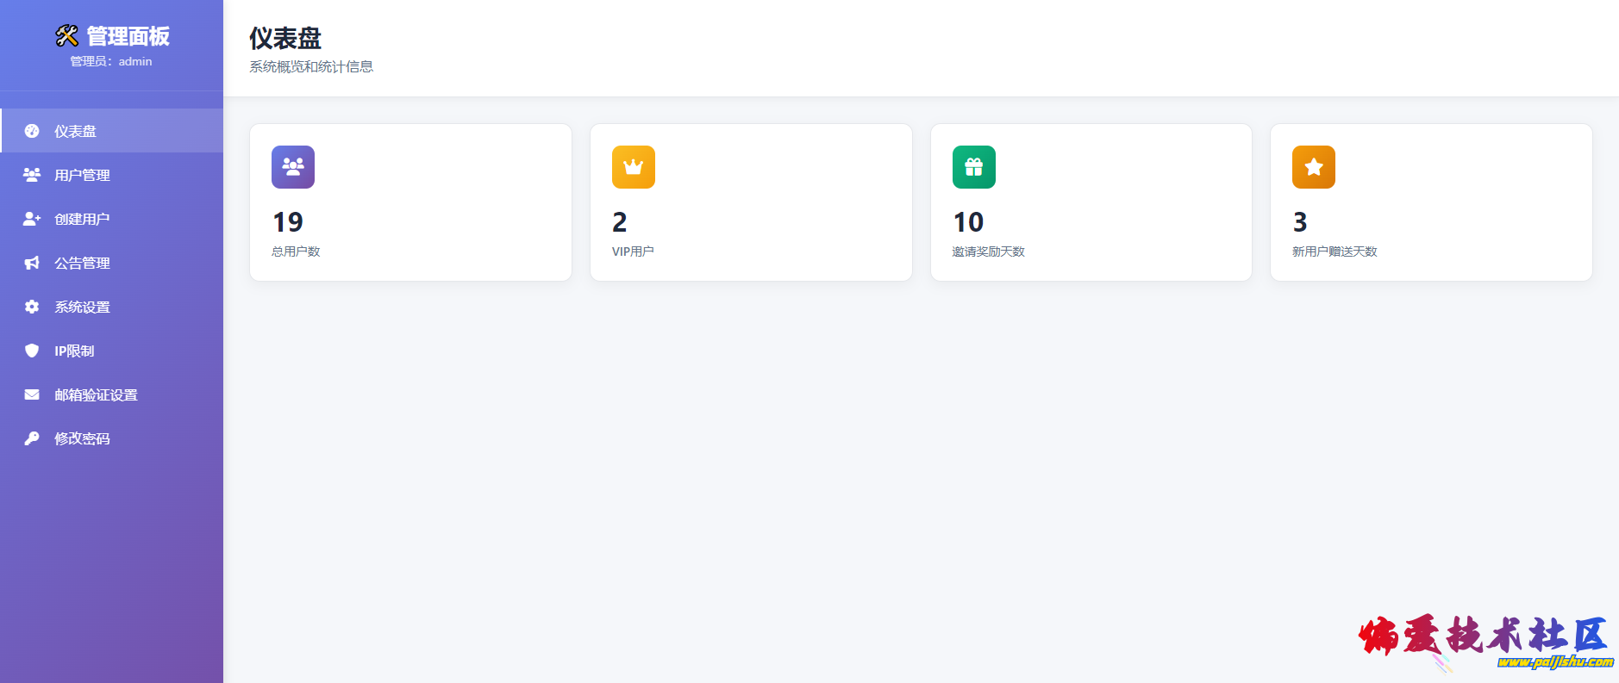1619x683 pixels.
Task: Click the 邮箱验证设置 envelope icon
Action: (x=32, y=394)
